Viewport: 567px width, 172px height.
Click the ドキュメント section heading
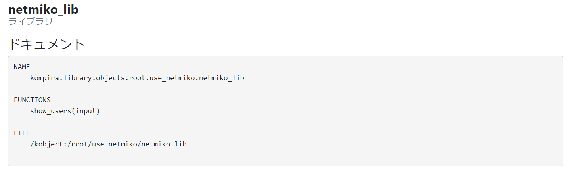[47, 44]
